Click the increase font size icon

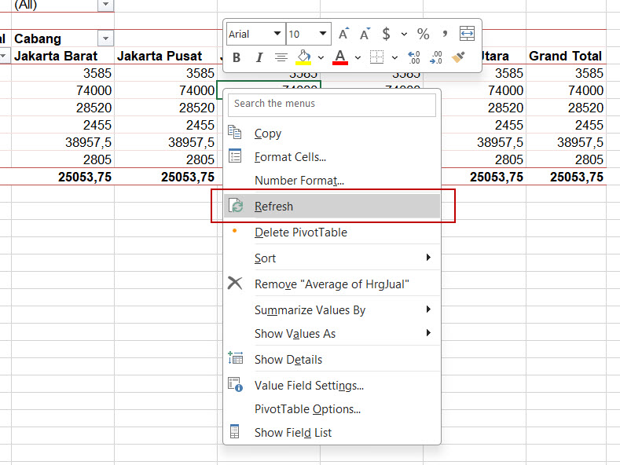pyautogui.click(x=343, y=34)
